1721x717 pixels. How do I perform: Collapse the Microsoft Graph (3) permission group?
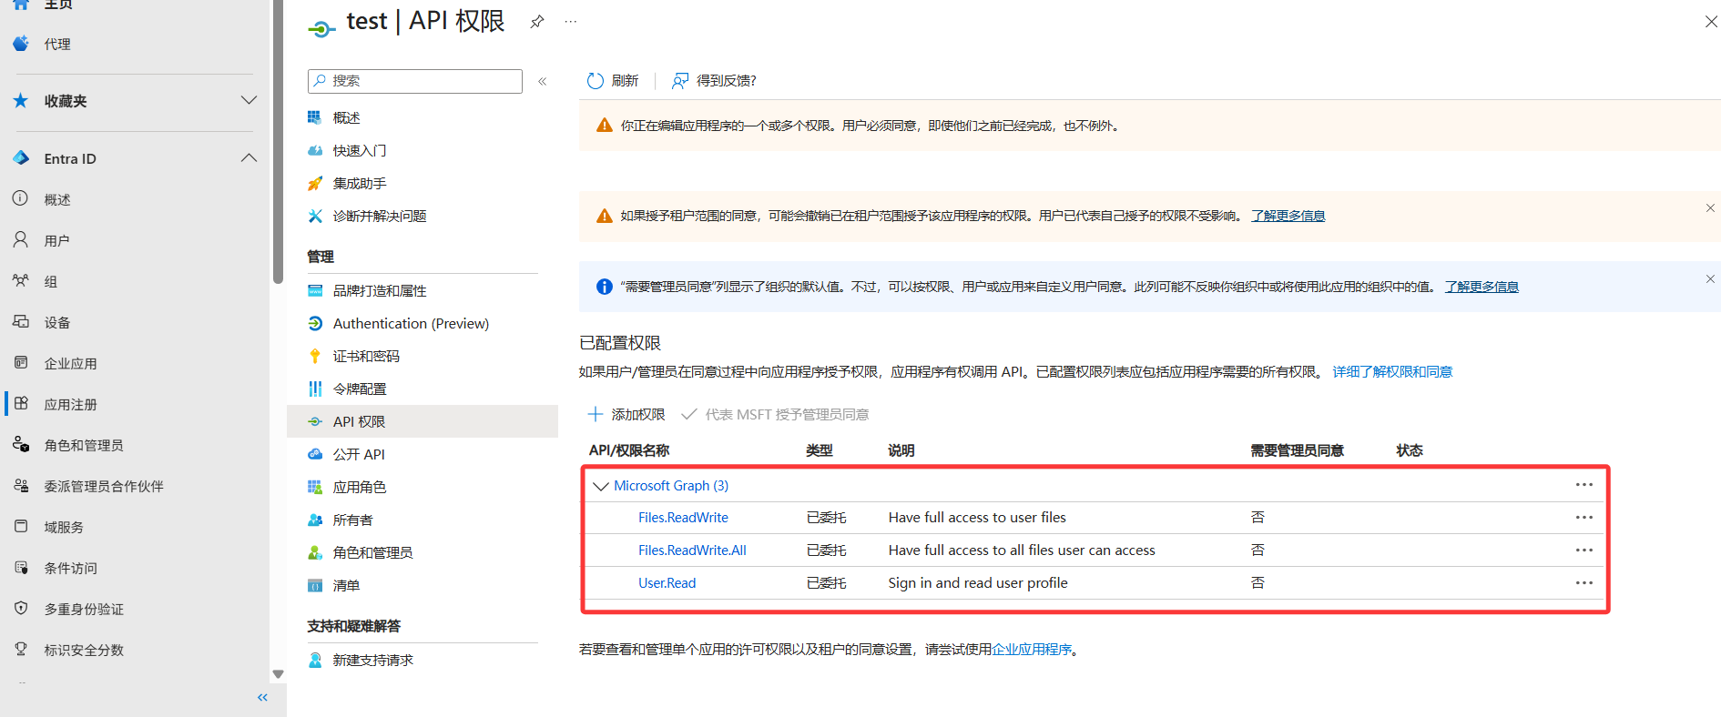pyautogui.click(x=600, y=486)
